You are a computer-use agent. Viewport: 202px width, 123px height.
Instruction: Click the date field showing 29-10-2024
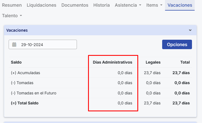[x=46, y=44]
